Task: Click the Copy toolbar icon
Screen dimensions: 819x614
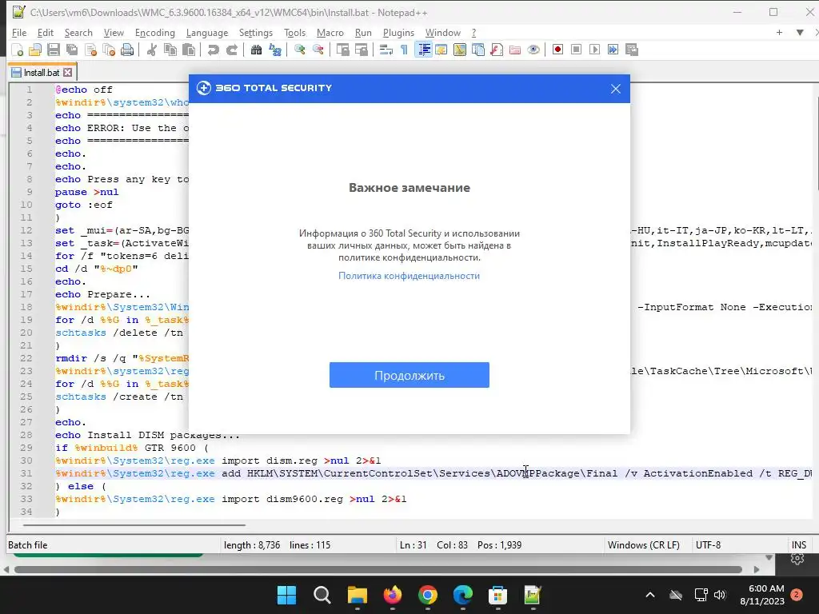Action: [170, 50]
